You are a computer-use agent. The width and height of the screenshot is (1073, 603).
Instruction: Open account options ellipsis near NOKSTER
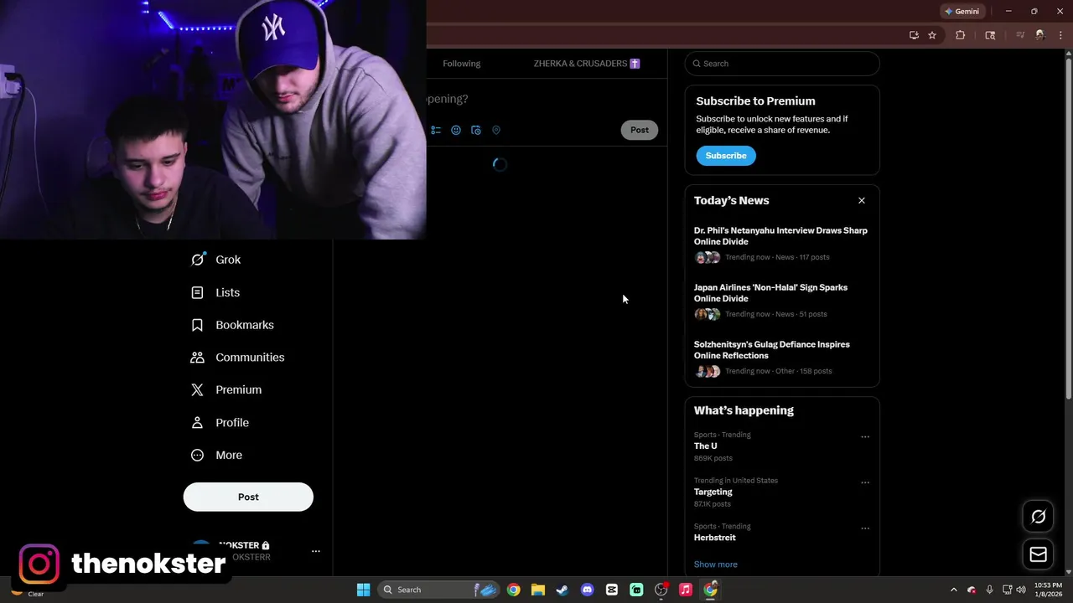[316, 551]
